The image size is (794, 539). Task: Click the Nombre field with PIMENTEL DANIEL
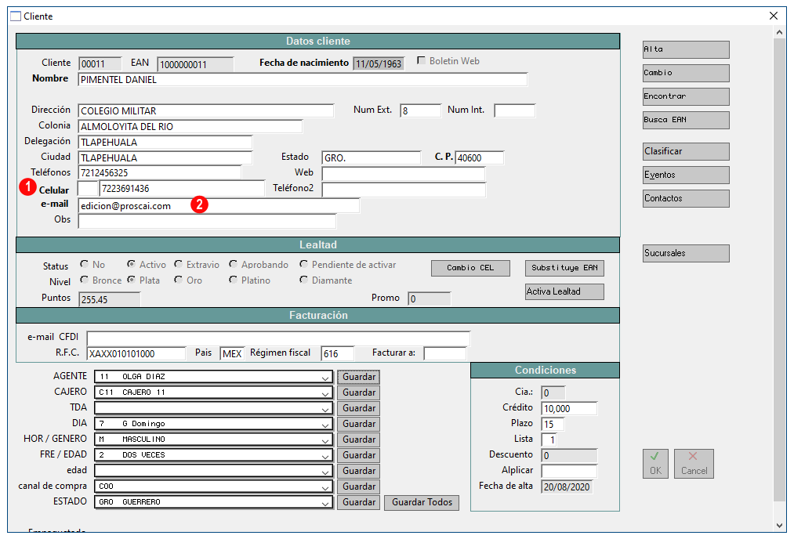point(303,80)
